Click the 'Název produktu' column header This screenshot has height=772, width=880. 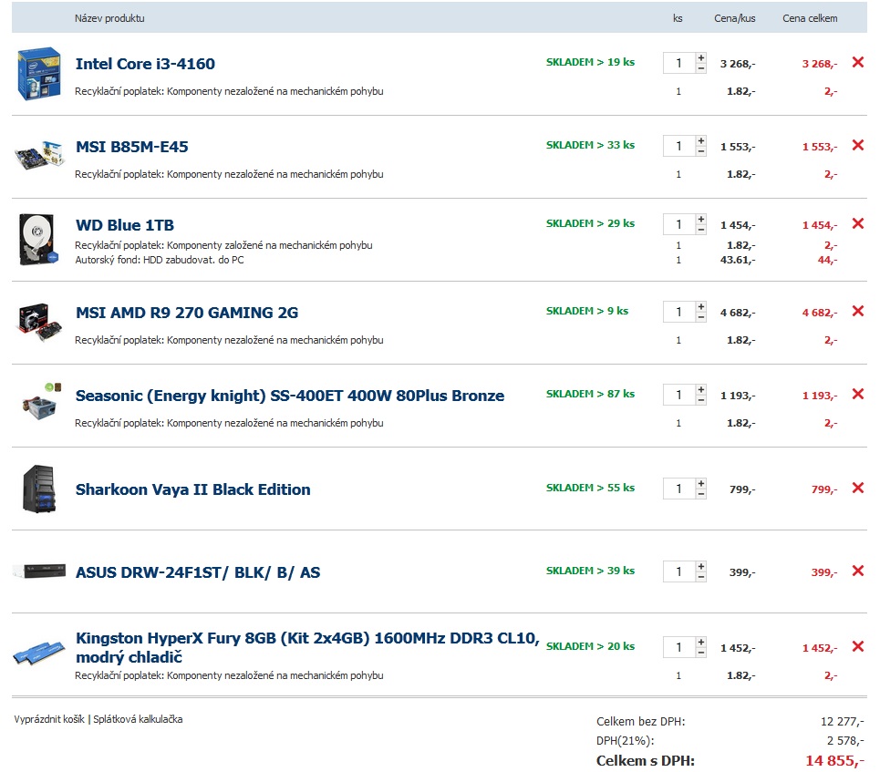coord(109,18)
